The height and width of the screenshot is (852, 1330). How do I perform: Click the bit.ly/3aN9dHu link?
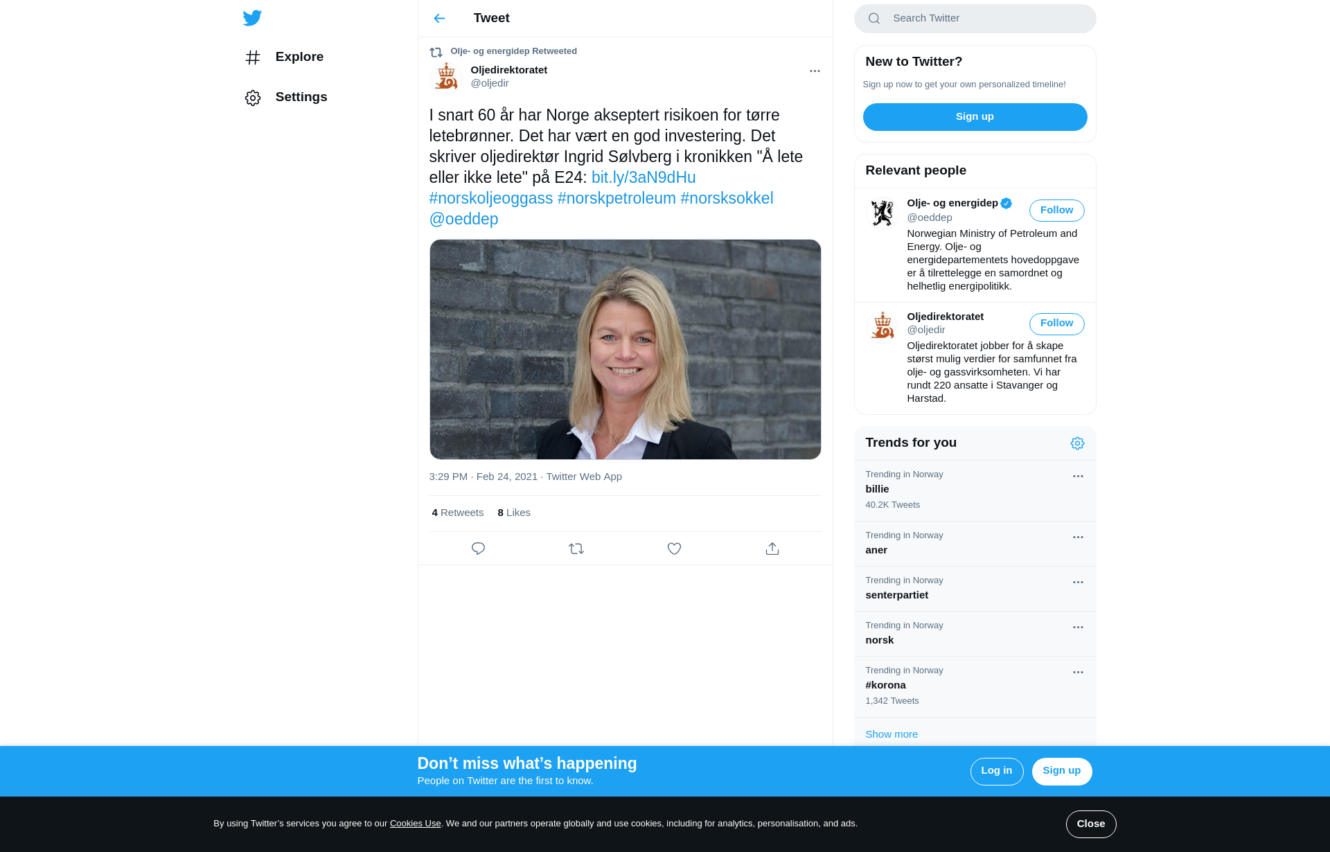pyautogui.click(x=643, y=177)
